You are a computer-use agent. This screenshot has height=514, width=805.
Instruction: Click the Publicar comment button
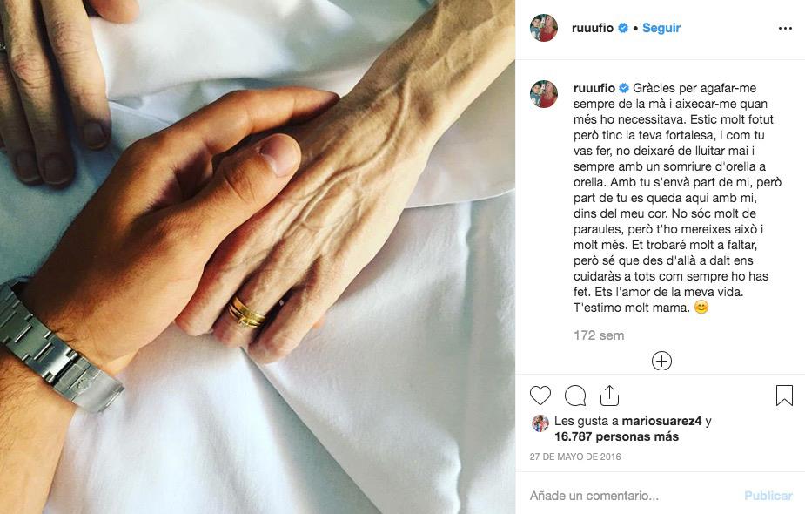768,496
